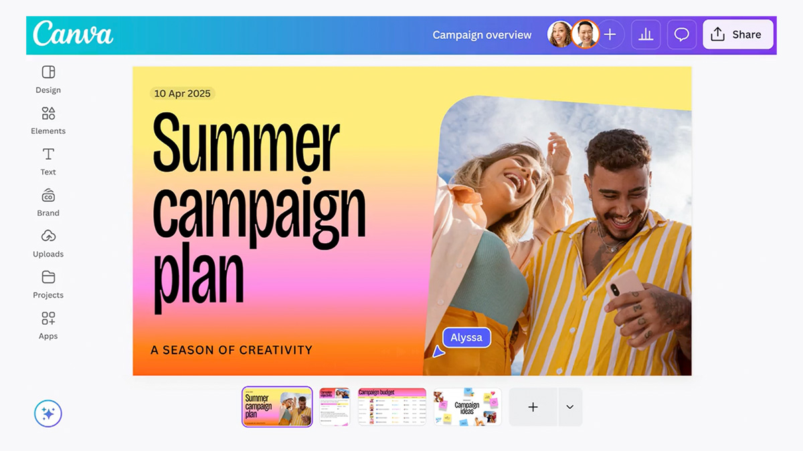803x451 pixels.
Task: Open the Projects folder panel
Action: point(48,285)
